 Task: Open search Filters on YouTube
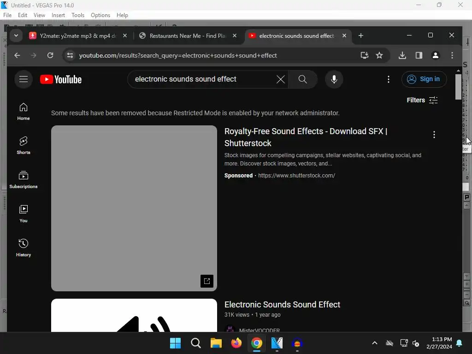click(x=422, y=100)
